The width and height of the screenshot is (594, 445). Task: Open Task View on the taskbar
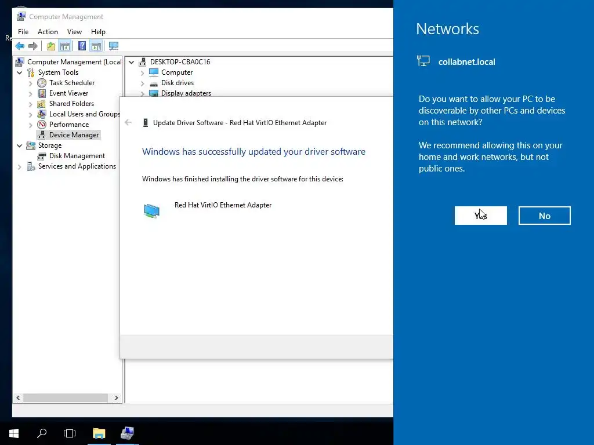(x=70, y=433)
